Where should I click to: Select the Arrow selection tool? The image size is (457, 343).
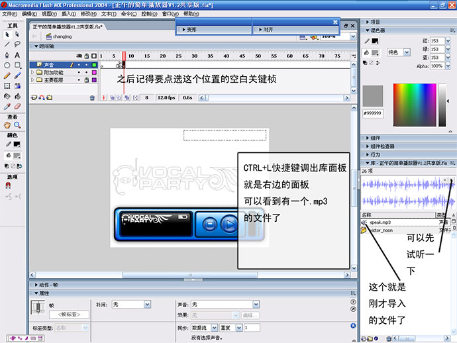pyautogui.click(x=7, y=34)
